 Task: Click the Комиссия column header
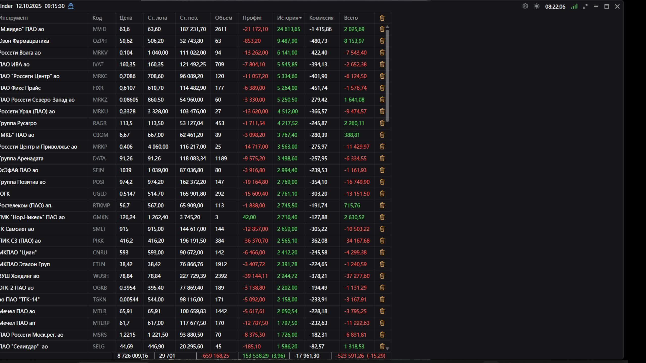click(321, 18)
